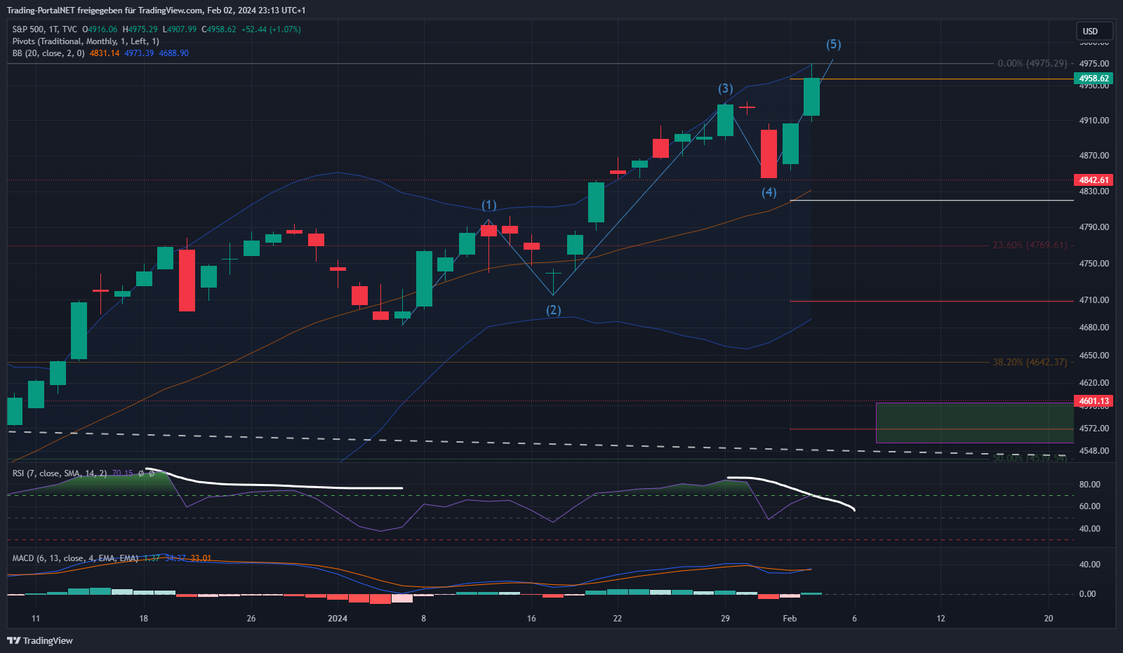This screenshot has width=1123, height=653.
Task: Select the red 4601.13 price label
Action: click(1094, 401)
